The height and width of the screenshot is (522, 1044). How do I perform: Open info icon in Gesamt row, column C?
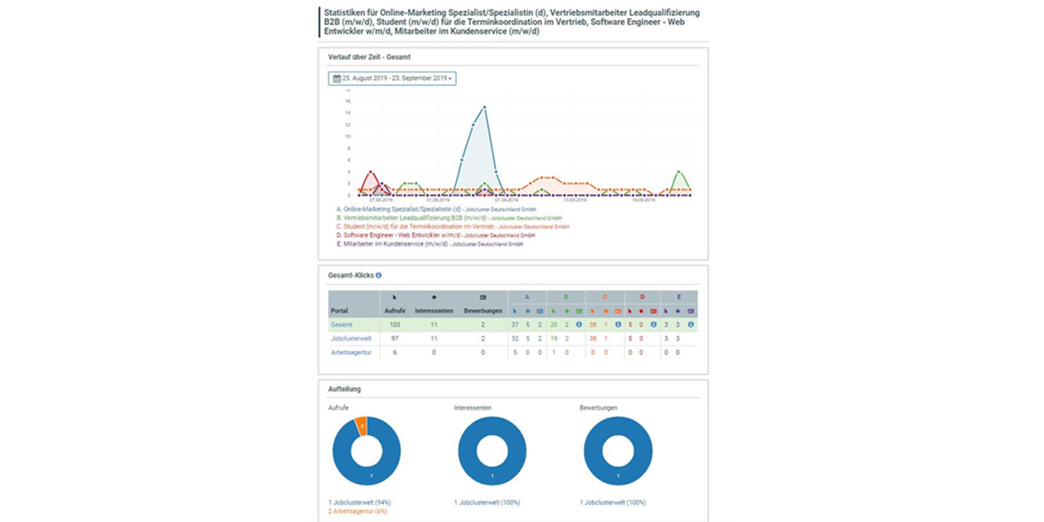click(618, 325)
